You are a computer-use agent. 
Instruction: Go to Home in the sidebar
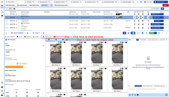pos(2,6)
